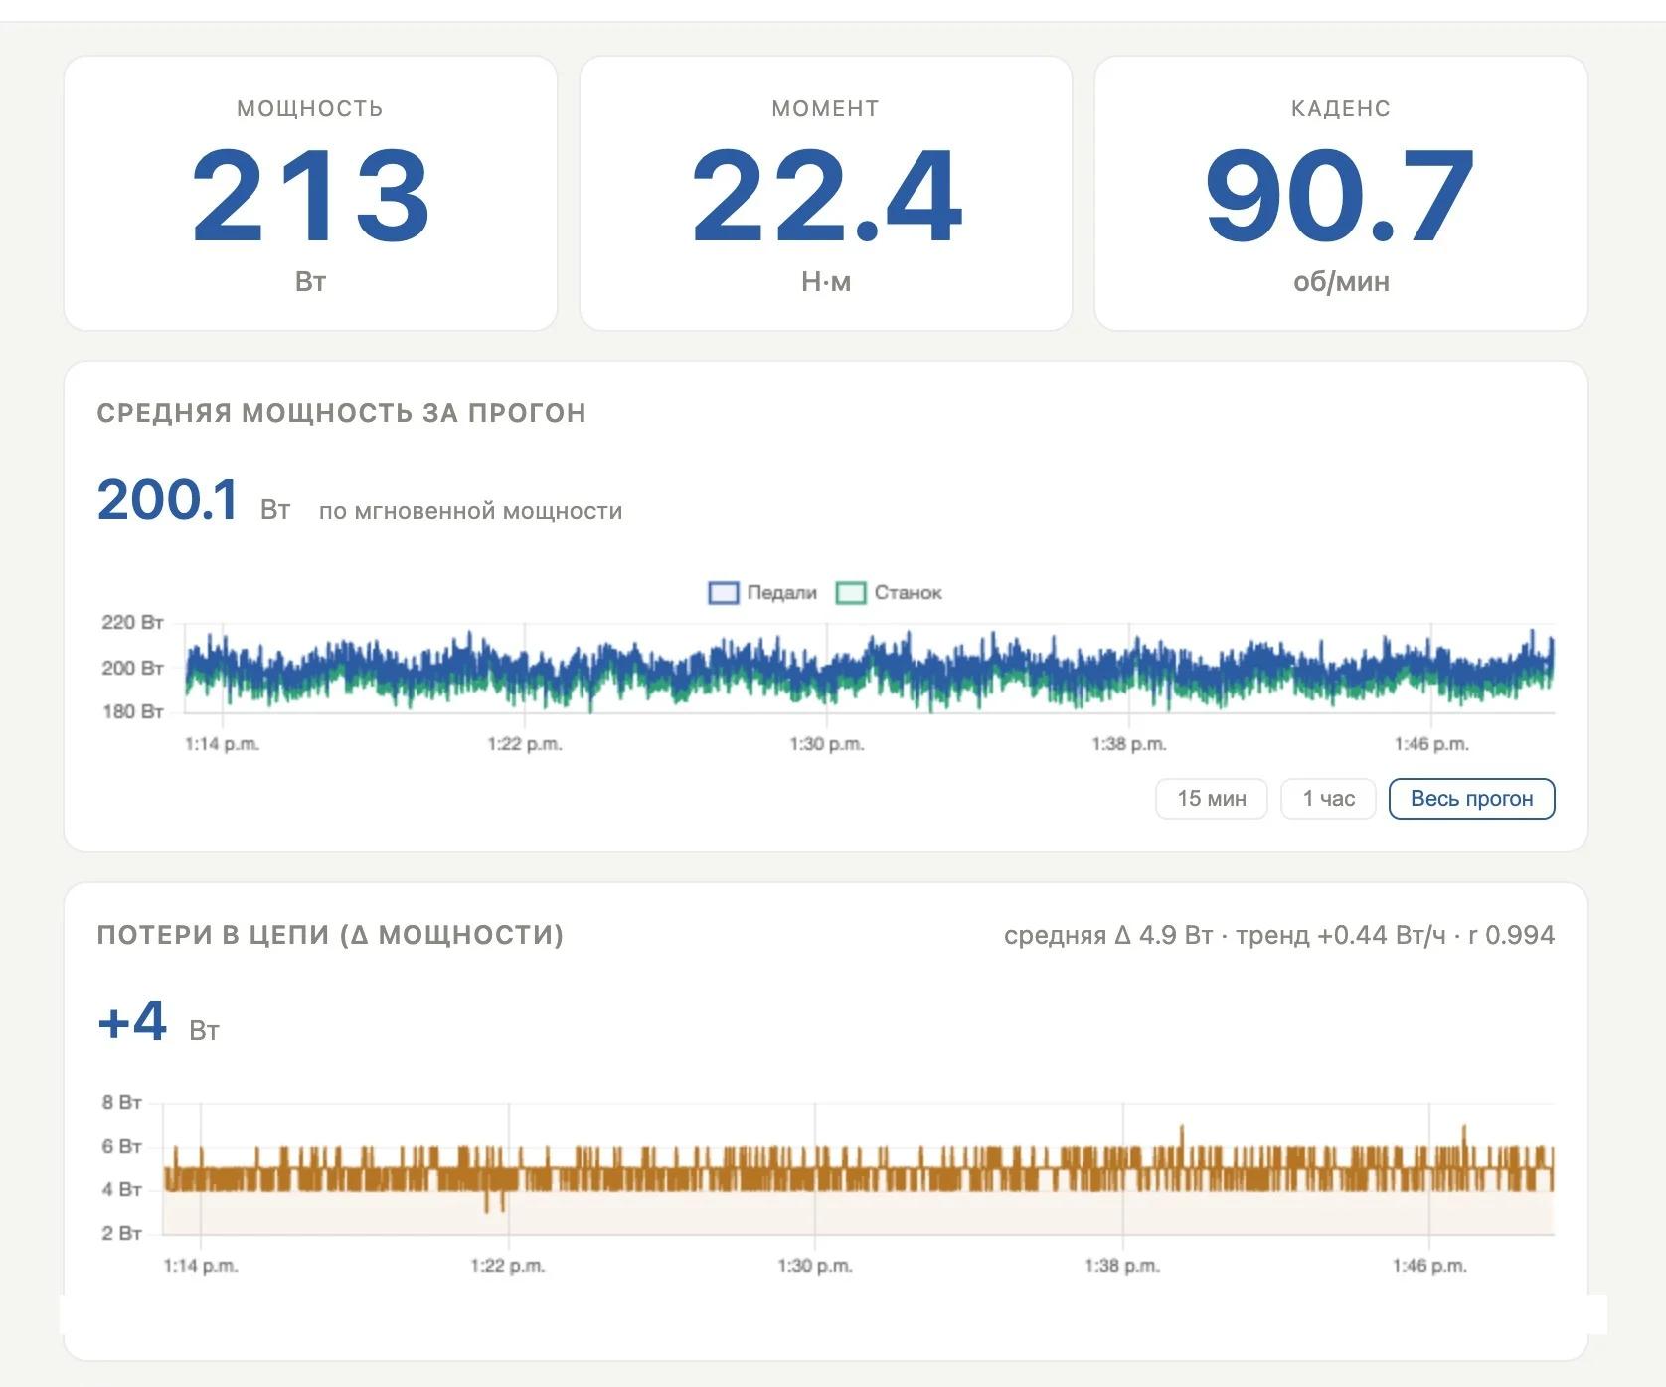Click the 200.1 Вт average power value
The image size is (1666, 1387).
(194, 500)
